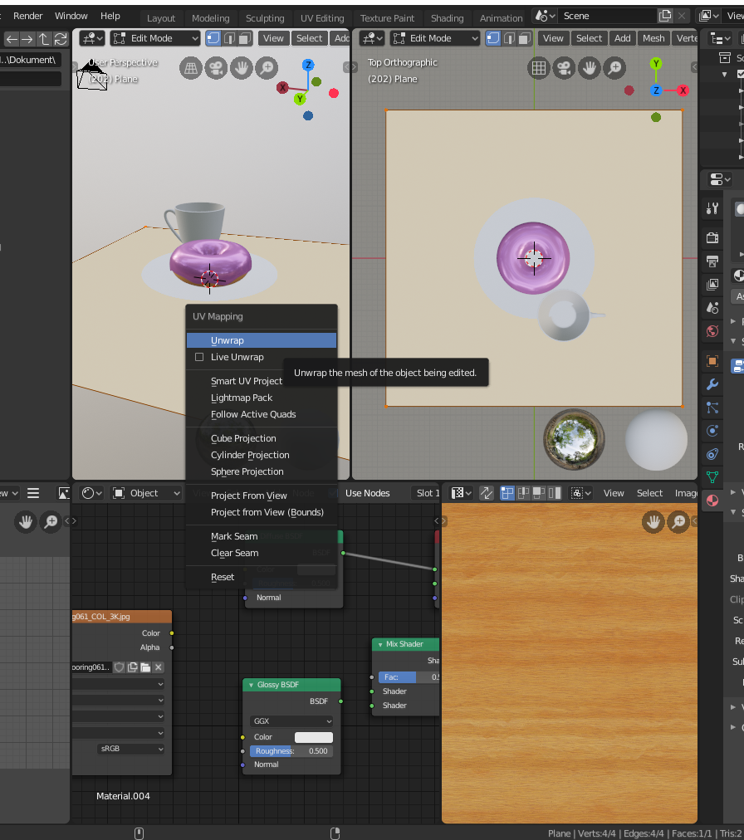Select Mark Seam in UV Mapping menu

tap(234, 536)
